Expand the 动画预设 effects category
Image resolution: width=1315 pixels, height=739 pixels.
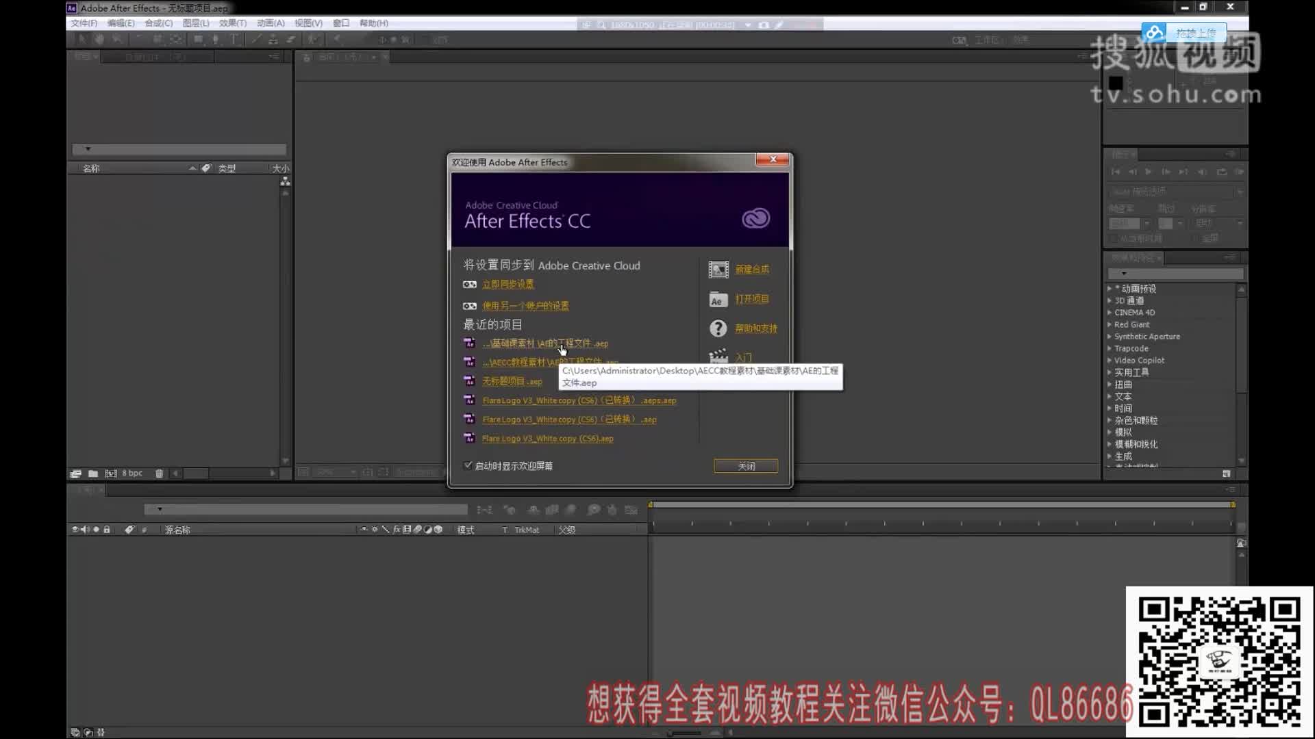tap(1110, 289)
